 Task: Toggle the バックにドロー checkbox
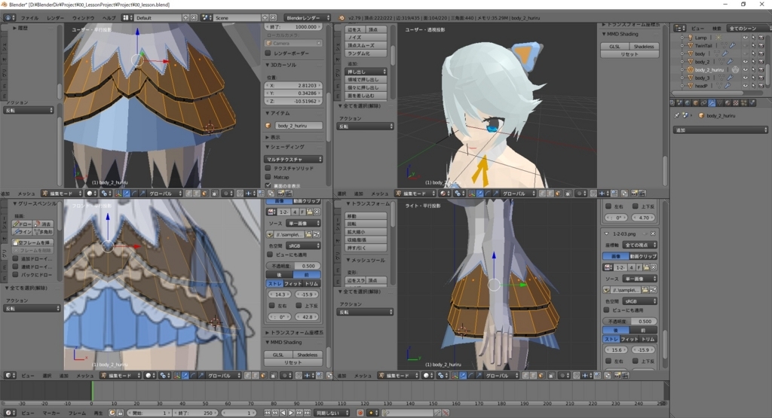coord(15,274)
